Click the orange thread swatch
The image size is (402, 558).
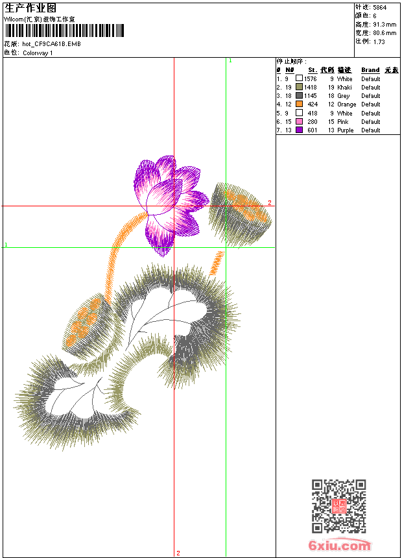tap(299, 104)
